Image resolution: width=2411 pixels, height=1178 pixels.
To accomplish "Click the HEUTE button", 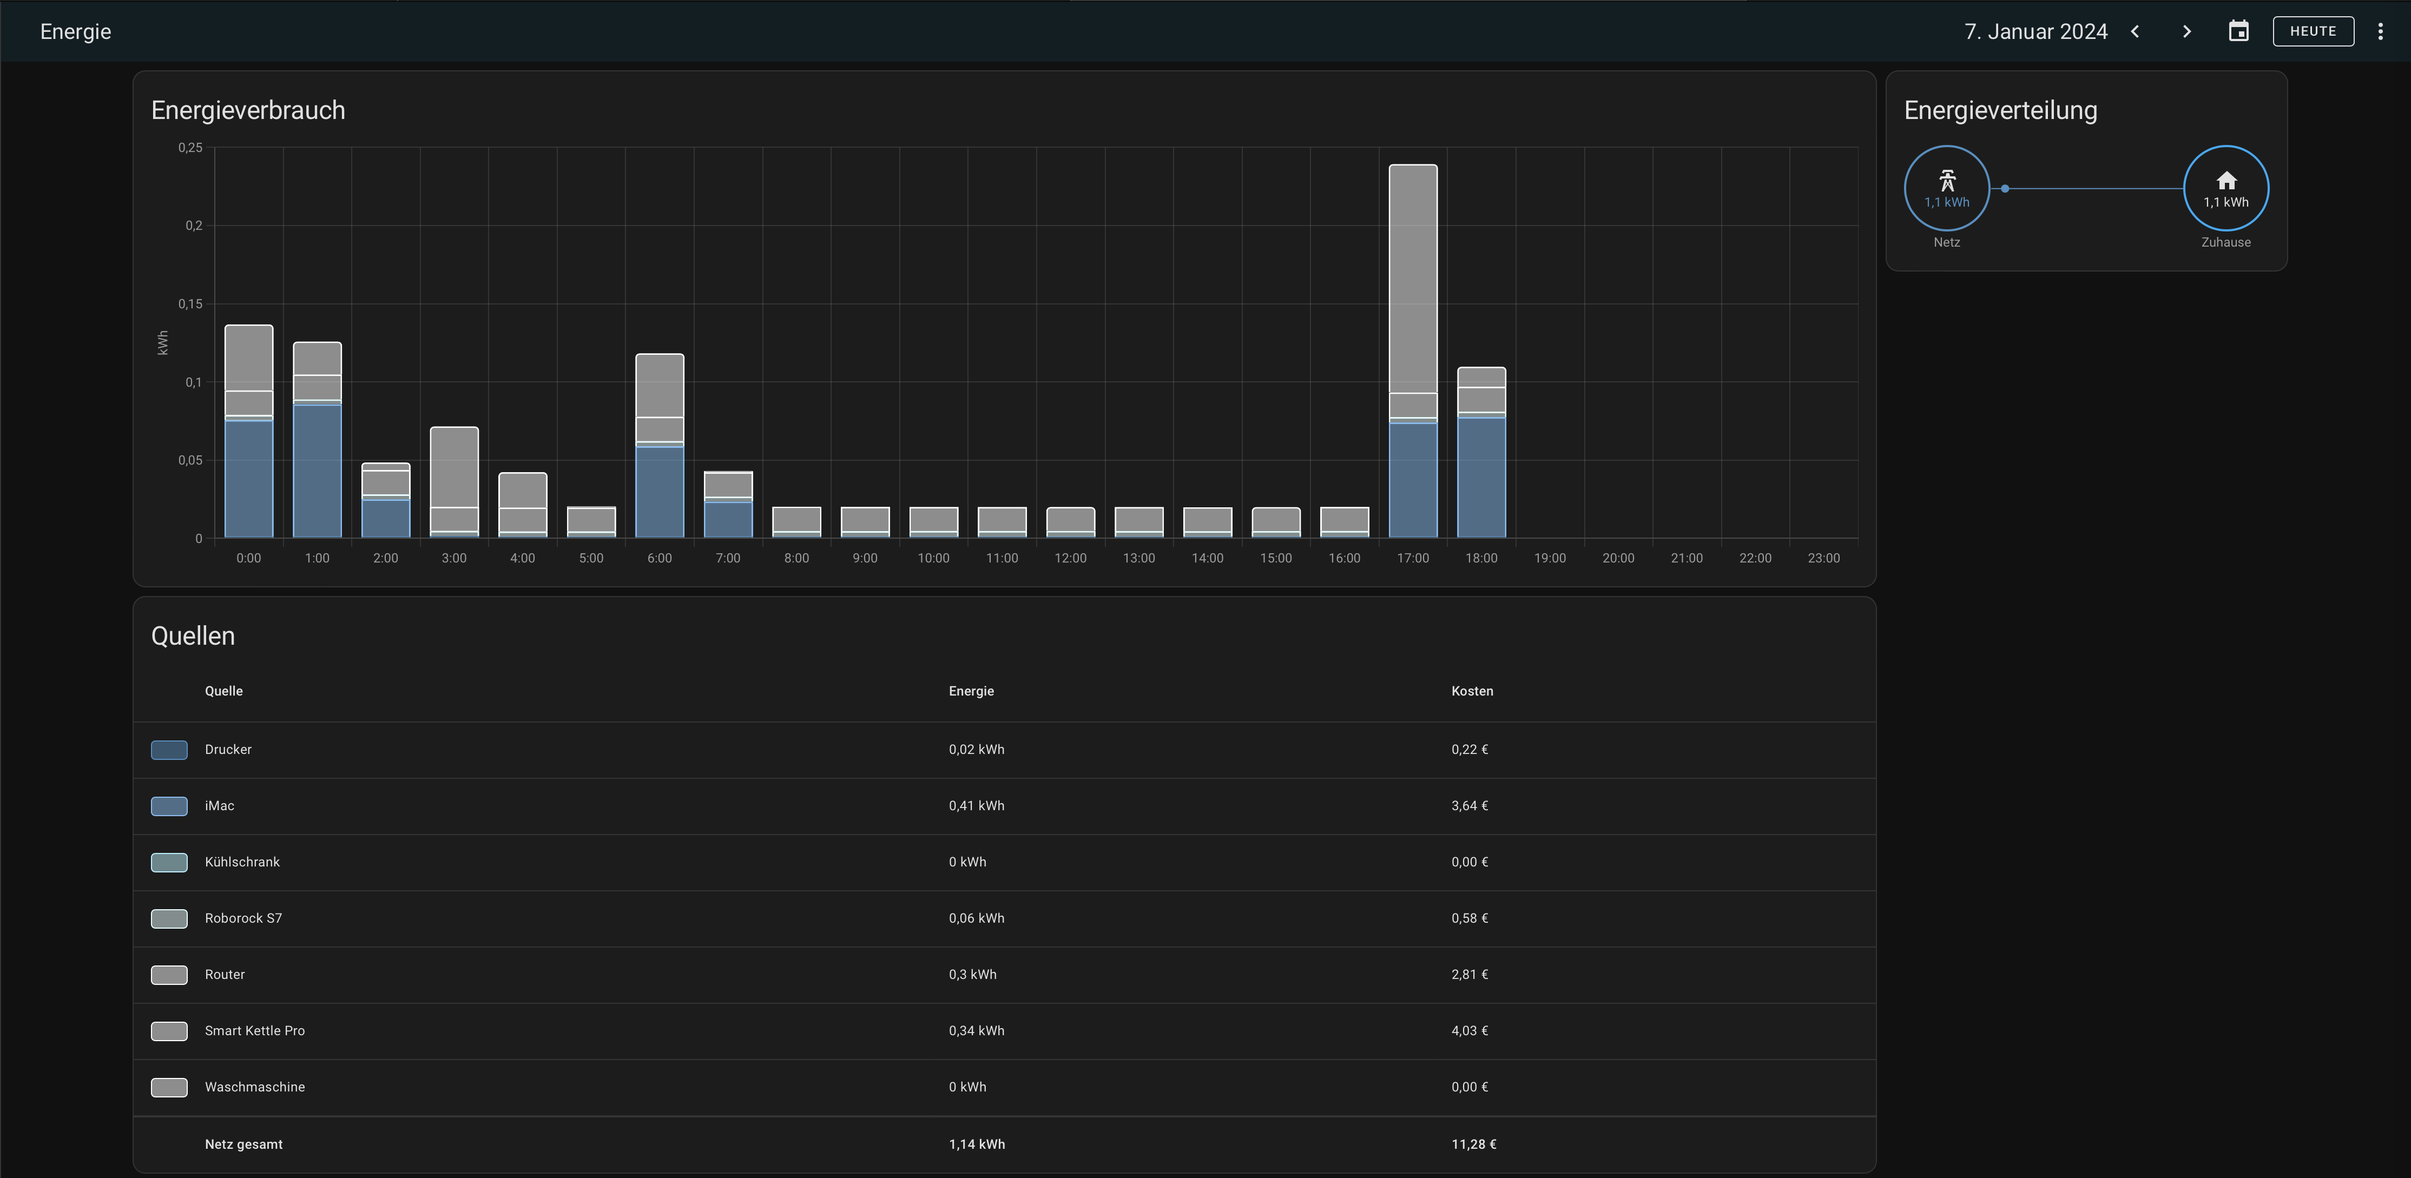I will point(2313,32).
